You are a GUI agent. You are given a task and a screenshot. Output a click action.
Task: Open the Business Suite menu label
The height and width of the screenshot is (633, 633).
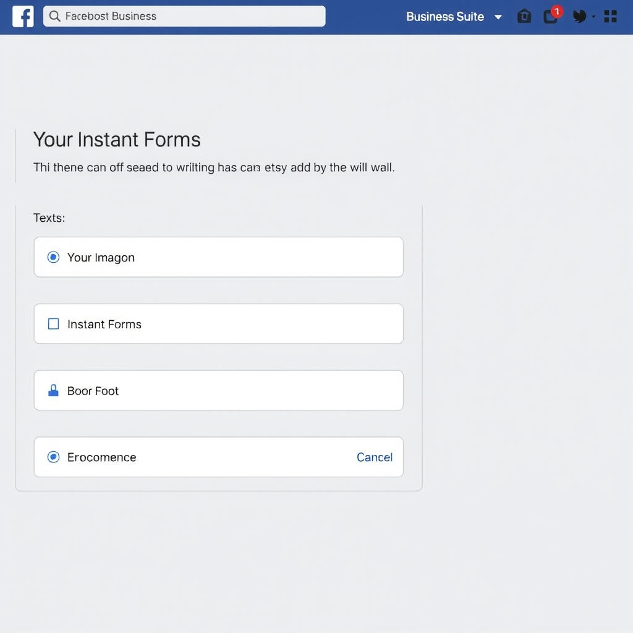[445, 17]
